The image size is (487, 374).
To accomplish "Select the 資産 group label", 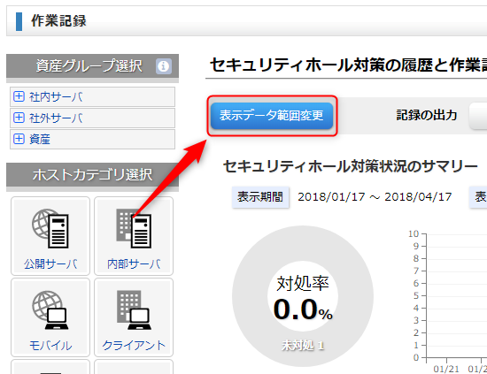I will click(x=40, y=139).
